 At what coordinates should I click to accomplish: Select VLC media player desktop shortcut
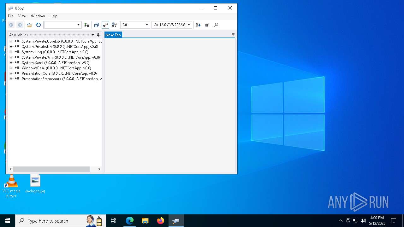point(11,186)
